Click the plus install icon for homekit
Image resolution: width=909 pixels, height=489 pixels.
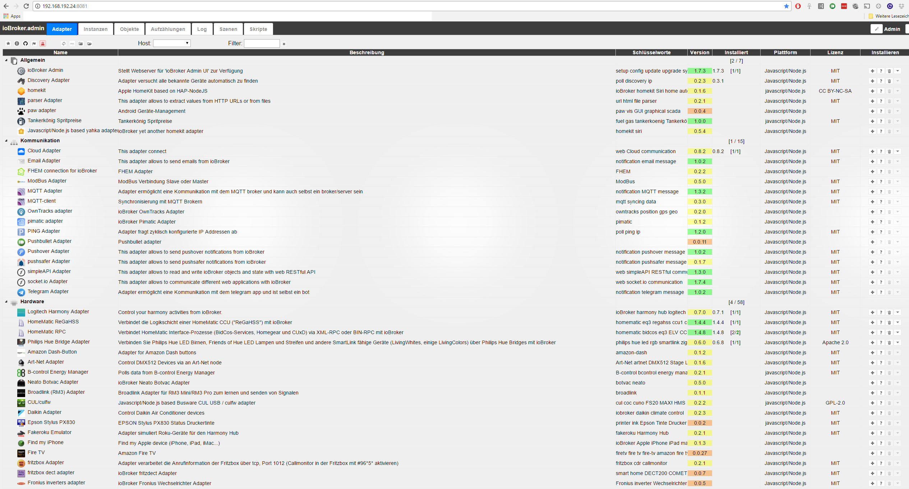pos(872,91)
